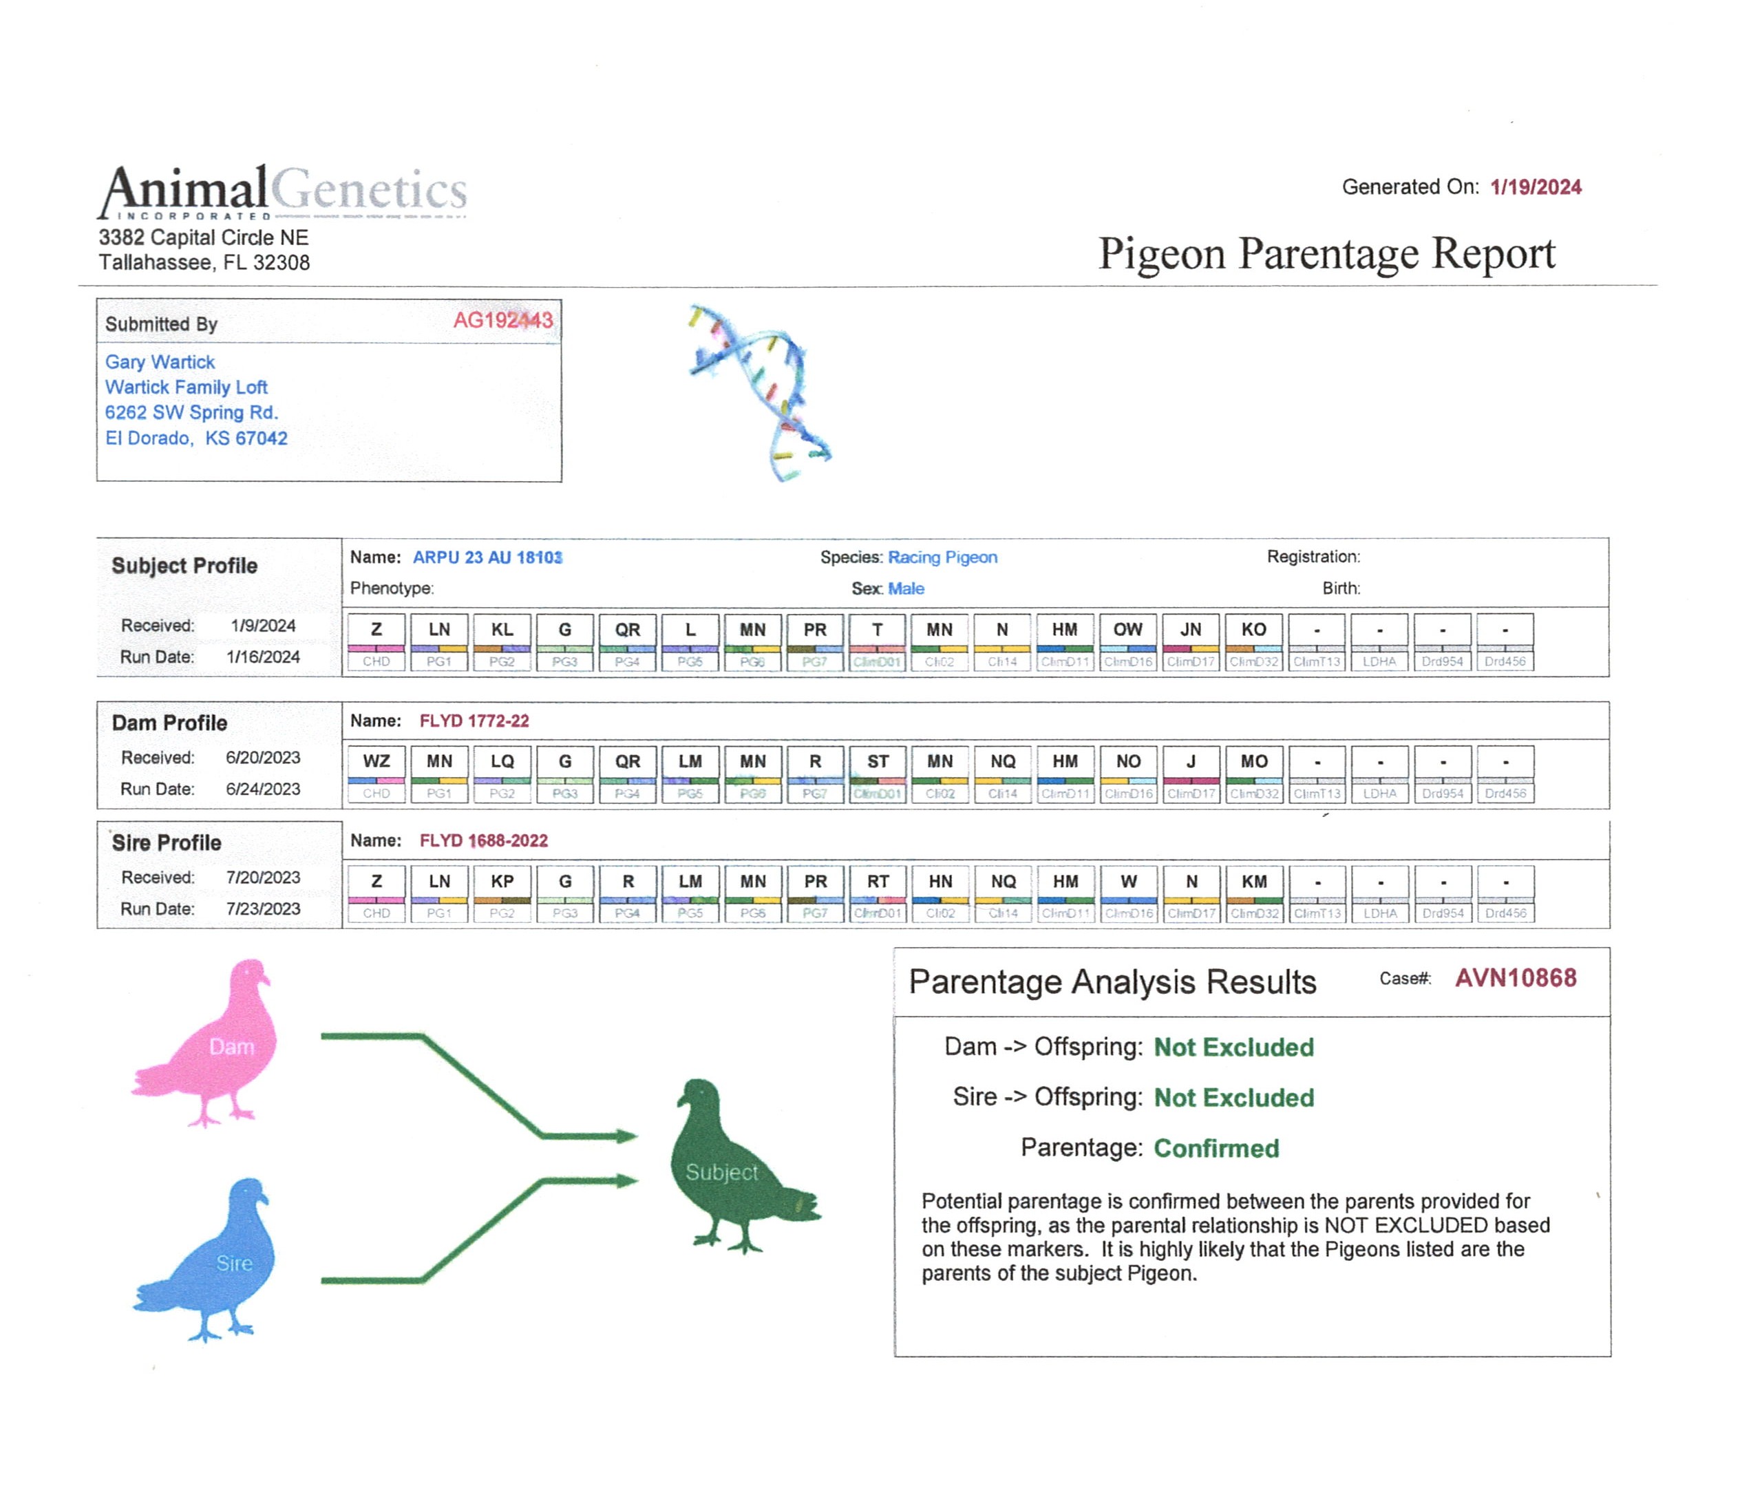This screenshot has height=1510, width=1751.
Task: Click the Parentage Confirmed result text
Action: point(1216,1149)
